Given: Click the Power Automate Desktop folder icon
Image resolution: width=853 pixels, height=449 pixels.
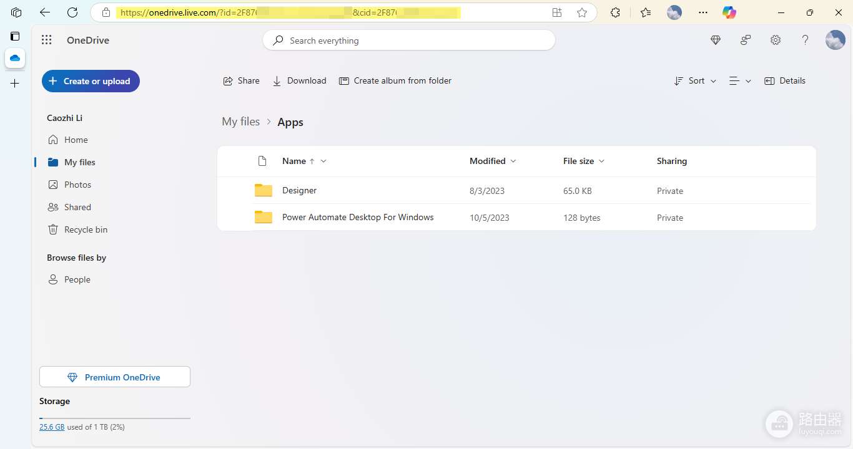Looking at the screenshot, I should [x=264, y=217].
